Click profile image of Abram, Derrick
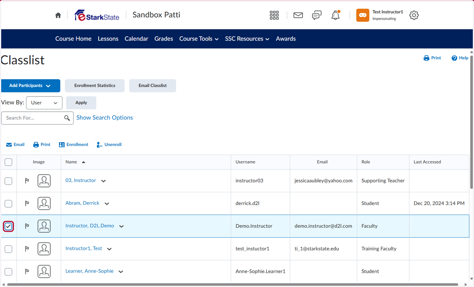Image resolution: width=474 pixels, height=287 pixels. [44, 203]
